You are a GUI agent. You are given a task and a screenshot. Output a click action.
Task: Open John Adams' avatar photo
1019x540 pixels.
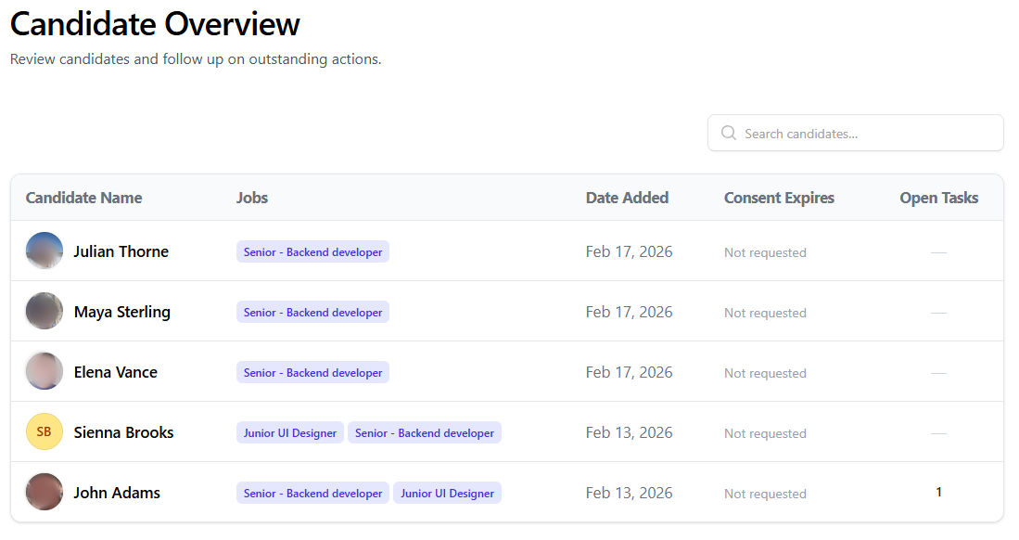(45, 492)
